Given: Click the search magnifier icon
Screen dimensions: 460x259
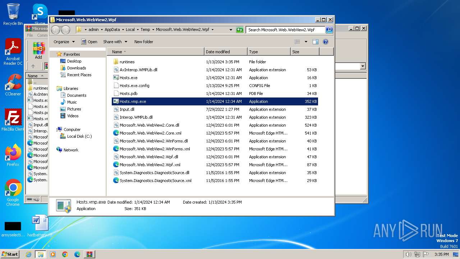Looking at the screenshot, I should point(329,30).
